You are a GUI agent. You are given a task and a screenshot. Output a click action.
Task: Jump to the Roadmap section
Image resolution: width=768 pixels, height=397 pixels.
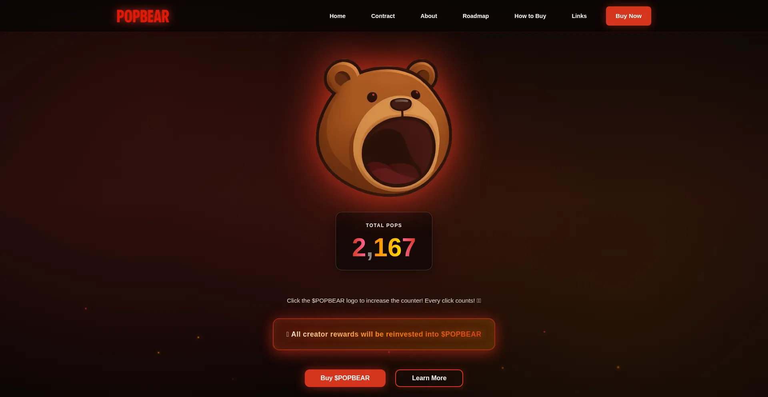pyautogui.click(x=476, y=16)
